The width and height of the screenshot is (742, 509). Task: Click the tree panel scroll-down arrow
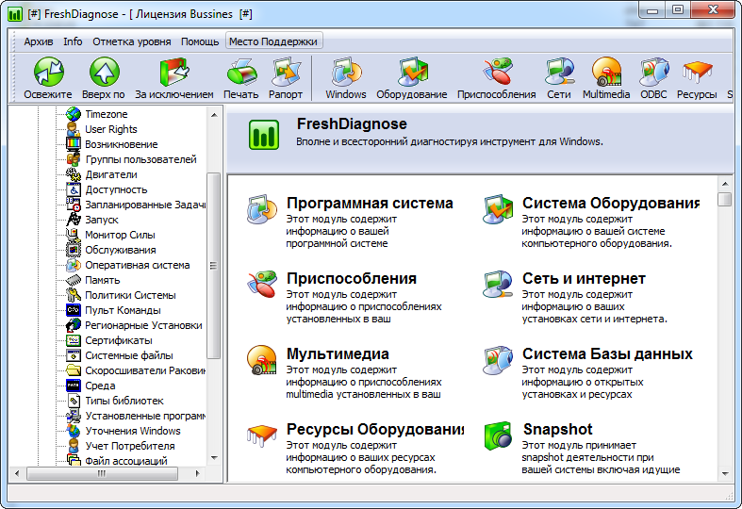(214, 458)
